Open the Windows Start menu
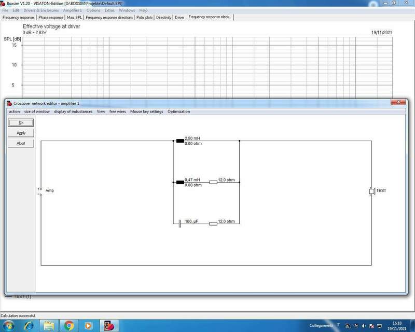The height and width of the screenshot is (332, 415). point(9,325)
